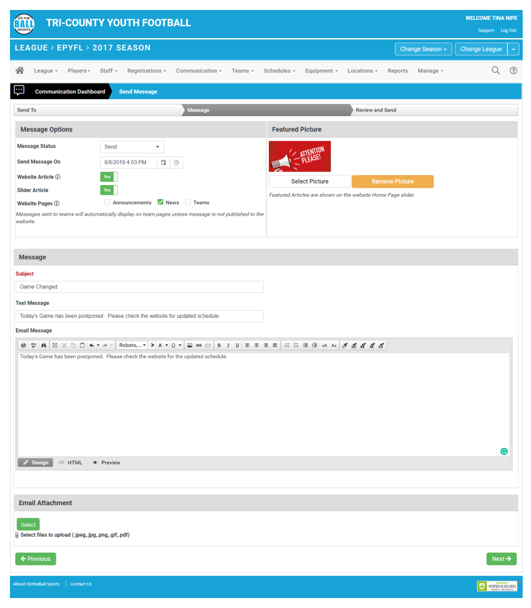531x608 pixels.
Task: Insert a hyperlink with link icon
Action: 199,345
